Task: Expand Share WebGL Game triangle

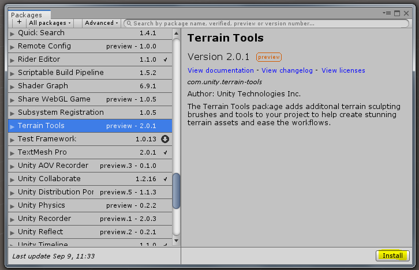Action: 12,100
